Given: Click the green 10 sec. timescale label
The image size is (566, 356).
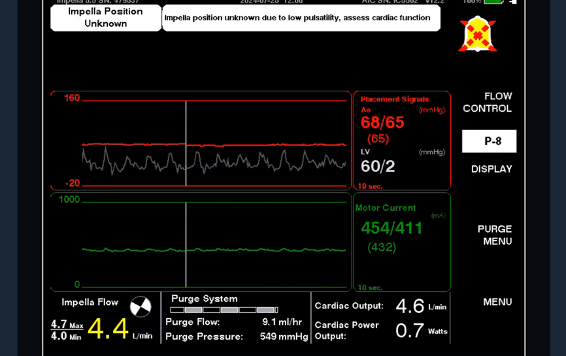Looking at the screenshot, I should pos(370,287).
